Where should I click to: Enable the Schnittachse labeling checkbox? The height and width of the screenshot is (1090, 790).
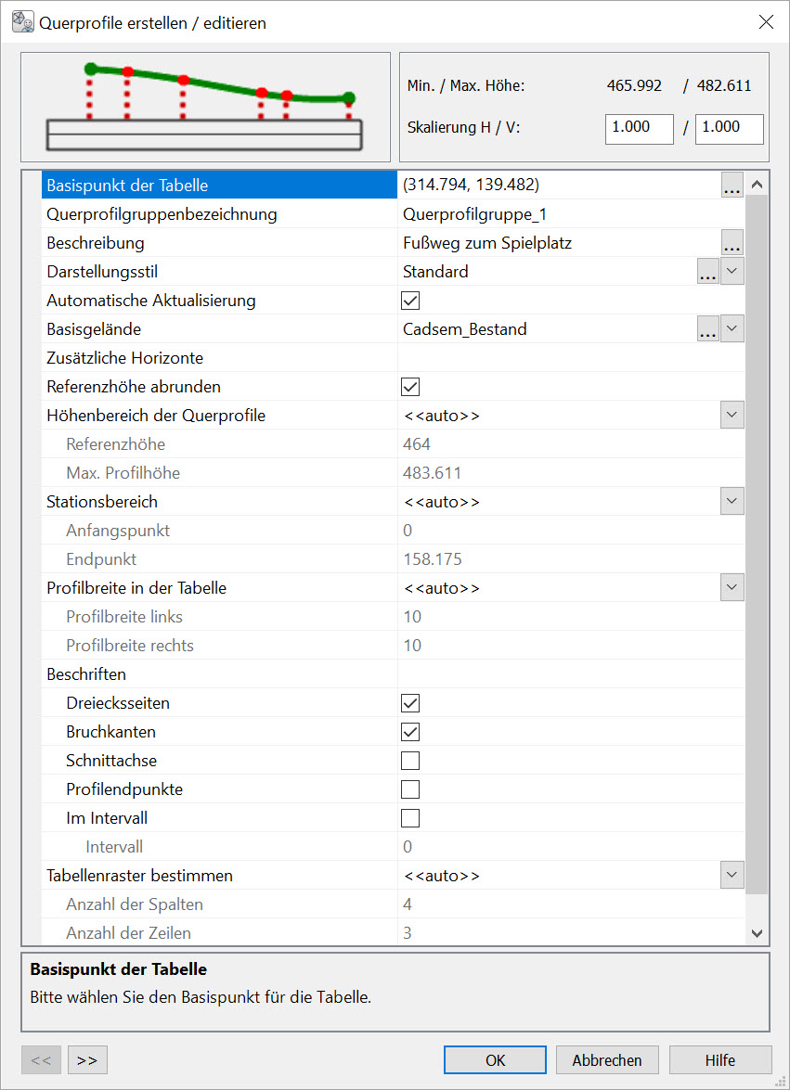409,761
